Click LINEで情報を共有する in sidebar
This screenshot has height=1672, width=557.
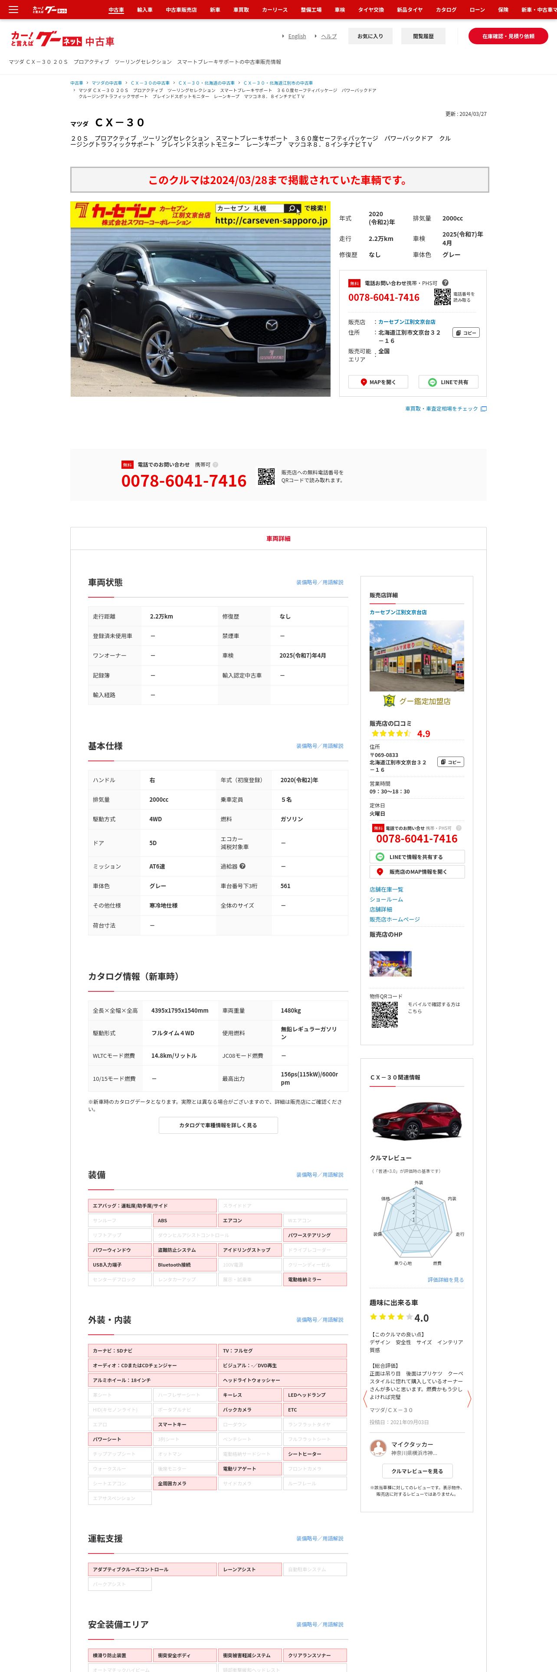tap(417, 857)
